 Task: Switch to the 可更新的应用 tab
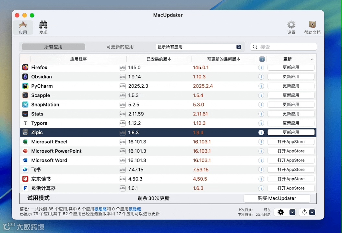coord(120,47)
